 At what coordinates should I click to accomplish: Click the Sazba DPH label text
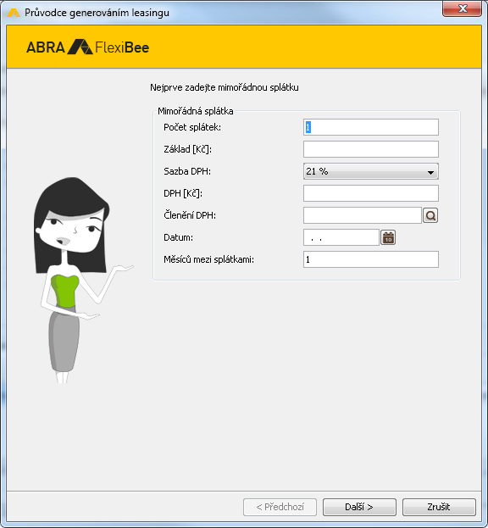[187, 171]
